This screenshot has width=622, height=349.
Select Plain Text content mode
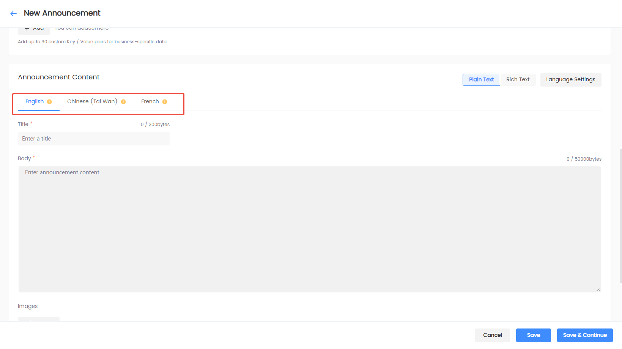pyautogui.click(x=481, y=80)
